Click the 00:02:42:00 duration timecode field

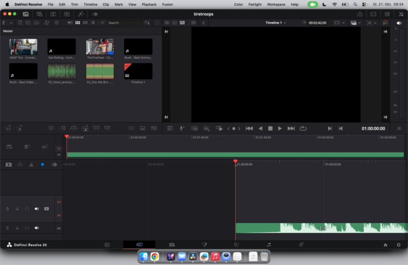317,23
